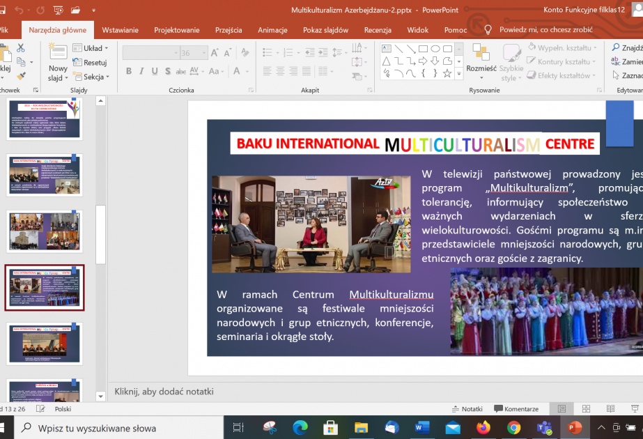Image resolution: width=643 pixels, height=439 pixels.
Task: Click the numbered list icon
Action: (288, 52)
